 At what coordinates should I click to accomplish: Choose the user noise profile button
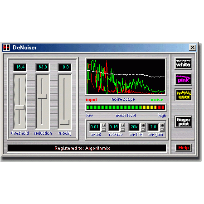(x=183, y=95)
